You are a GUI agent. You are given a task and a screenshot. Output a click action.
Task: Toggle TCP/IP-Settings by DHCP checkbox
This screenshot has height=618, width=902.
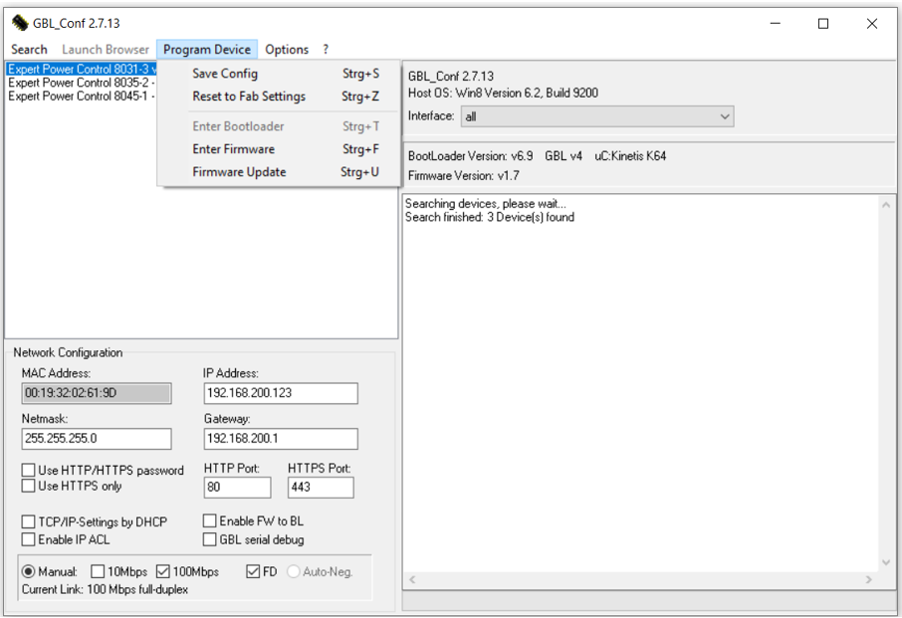[29, 522]
